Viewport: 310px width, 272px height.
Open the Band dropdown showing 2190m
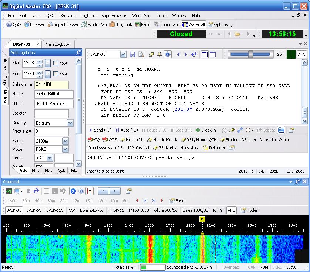pyautogui.click(x=65, y=141)
